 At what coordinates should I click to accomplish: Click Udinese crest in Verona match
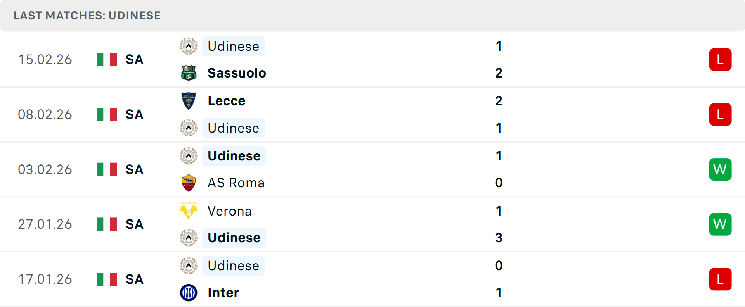point(189,238)
